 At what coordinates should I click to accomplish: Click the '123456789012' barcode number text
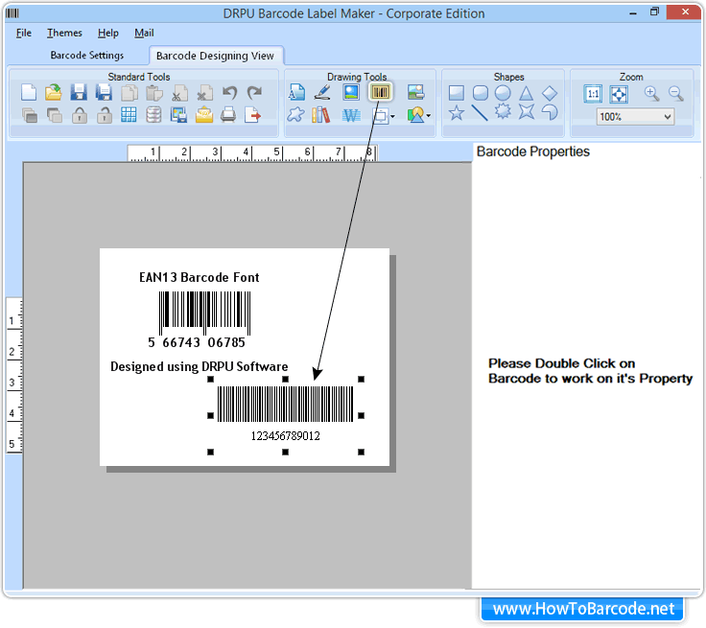(x=286, y=436)
